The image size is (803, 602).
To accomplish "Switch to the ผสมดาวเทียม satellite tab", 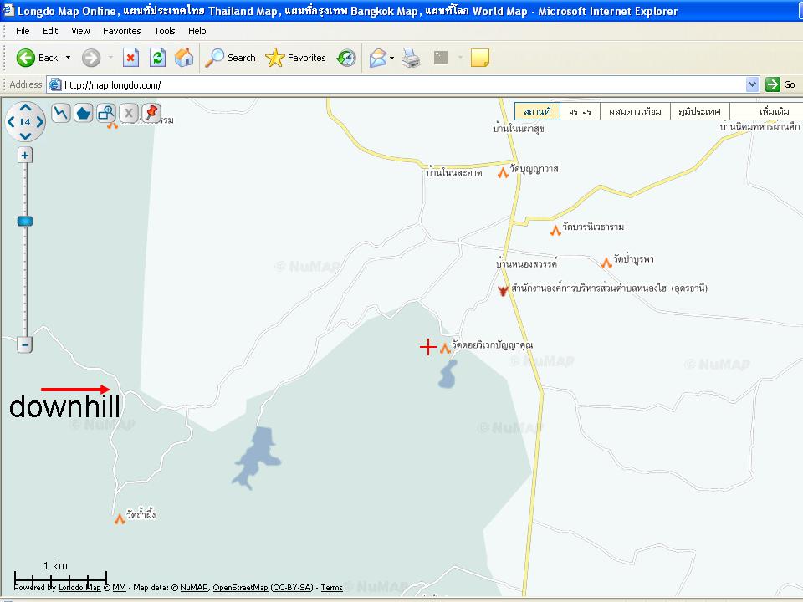I will [635, 111].
